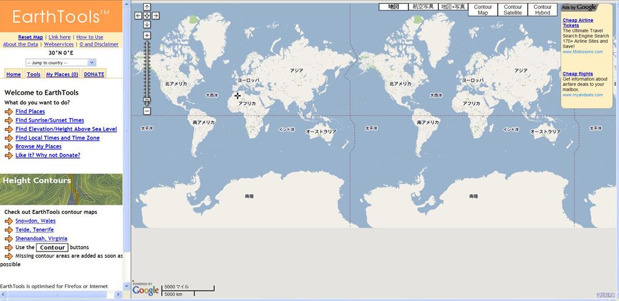Click orange arrow beside Like it? Why not Donate
This screenshot has width=619, height=301.
(9, 155)
